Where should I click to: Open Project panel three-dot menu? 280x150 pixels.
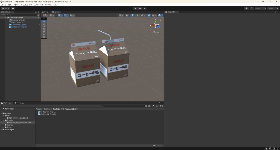[x=162, y=103]
